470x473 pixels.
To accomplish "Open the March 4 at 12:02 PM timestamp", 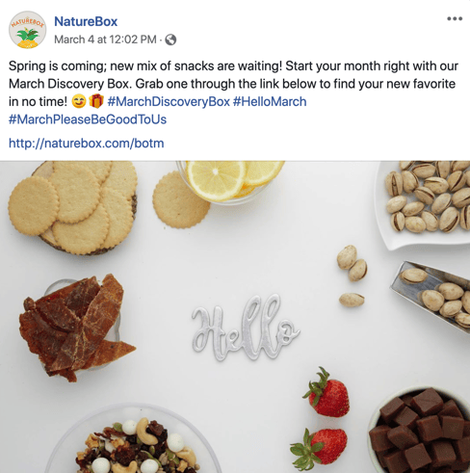I will (x=105, y=39).
